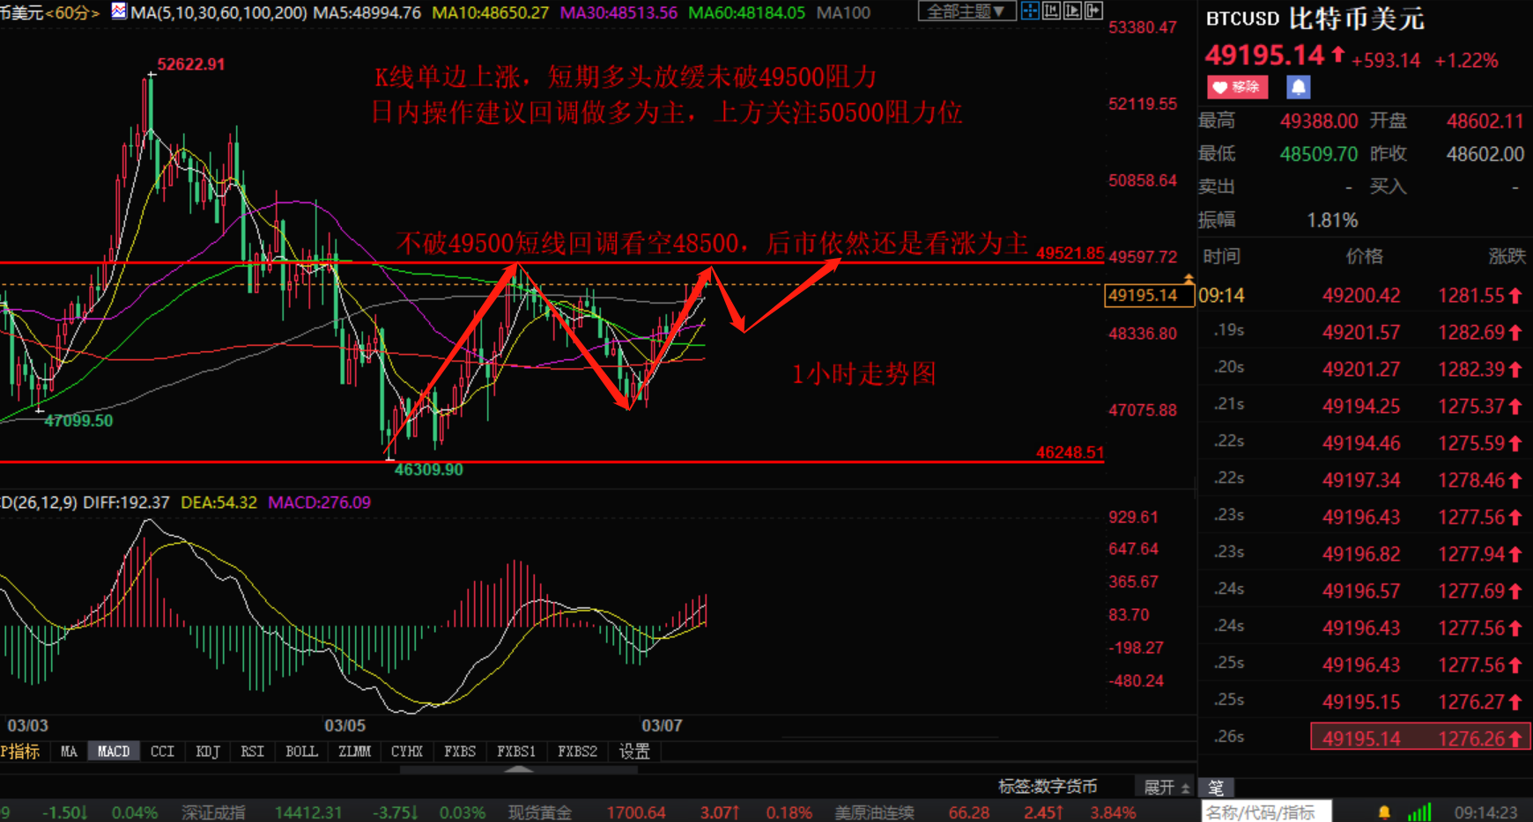Click the 设置 indicator settings button

634,752
